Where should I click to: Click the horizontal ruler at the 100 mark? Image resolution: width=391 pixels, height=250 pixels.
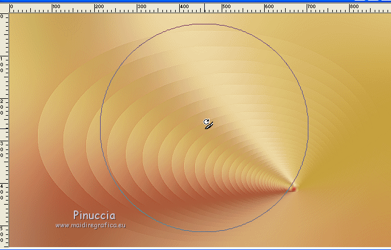[52, 8]
